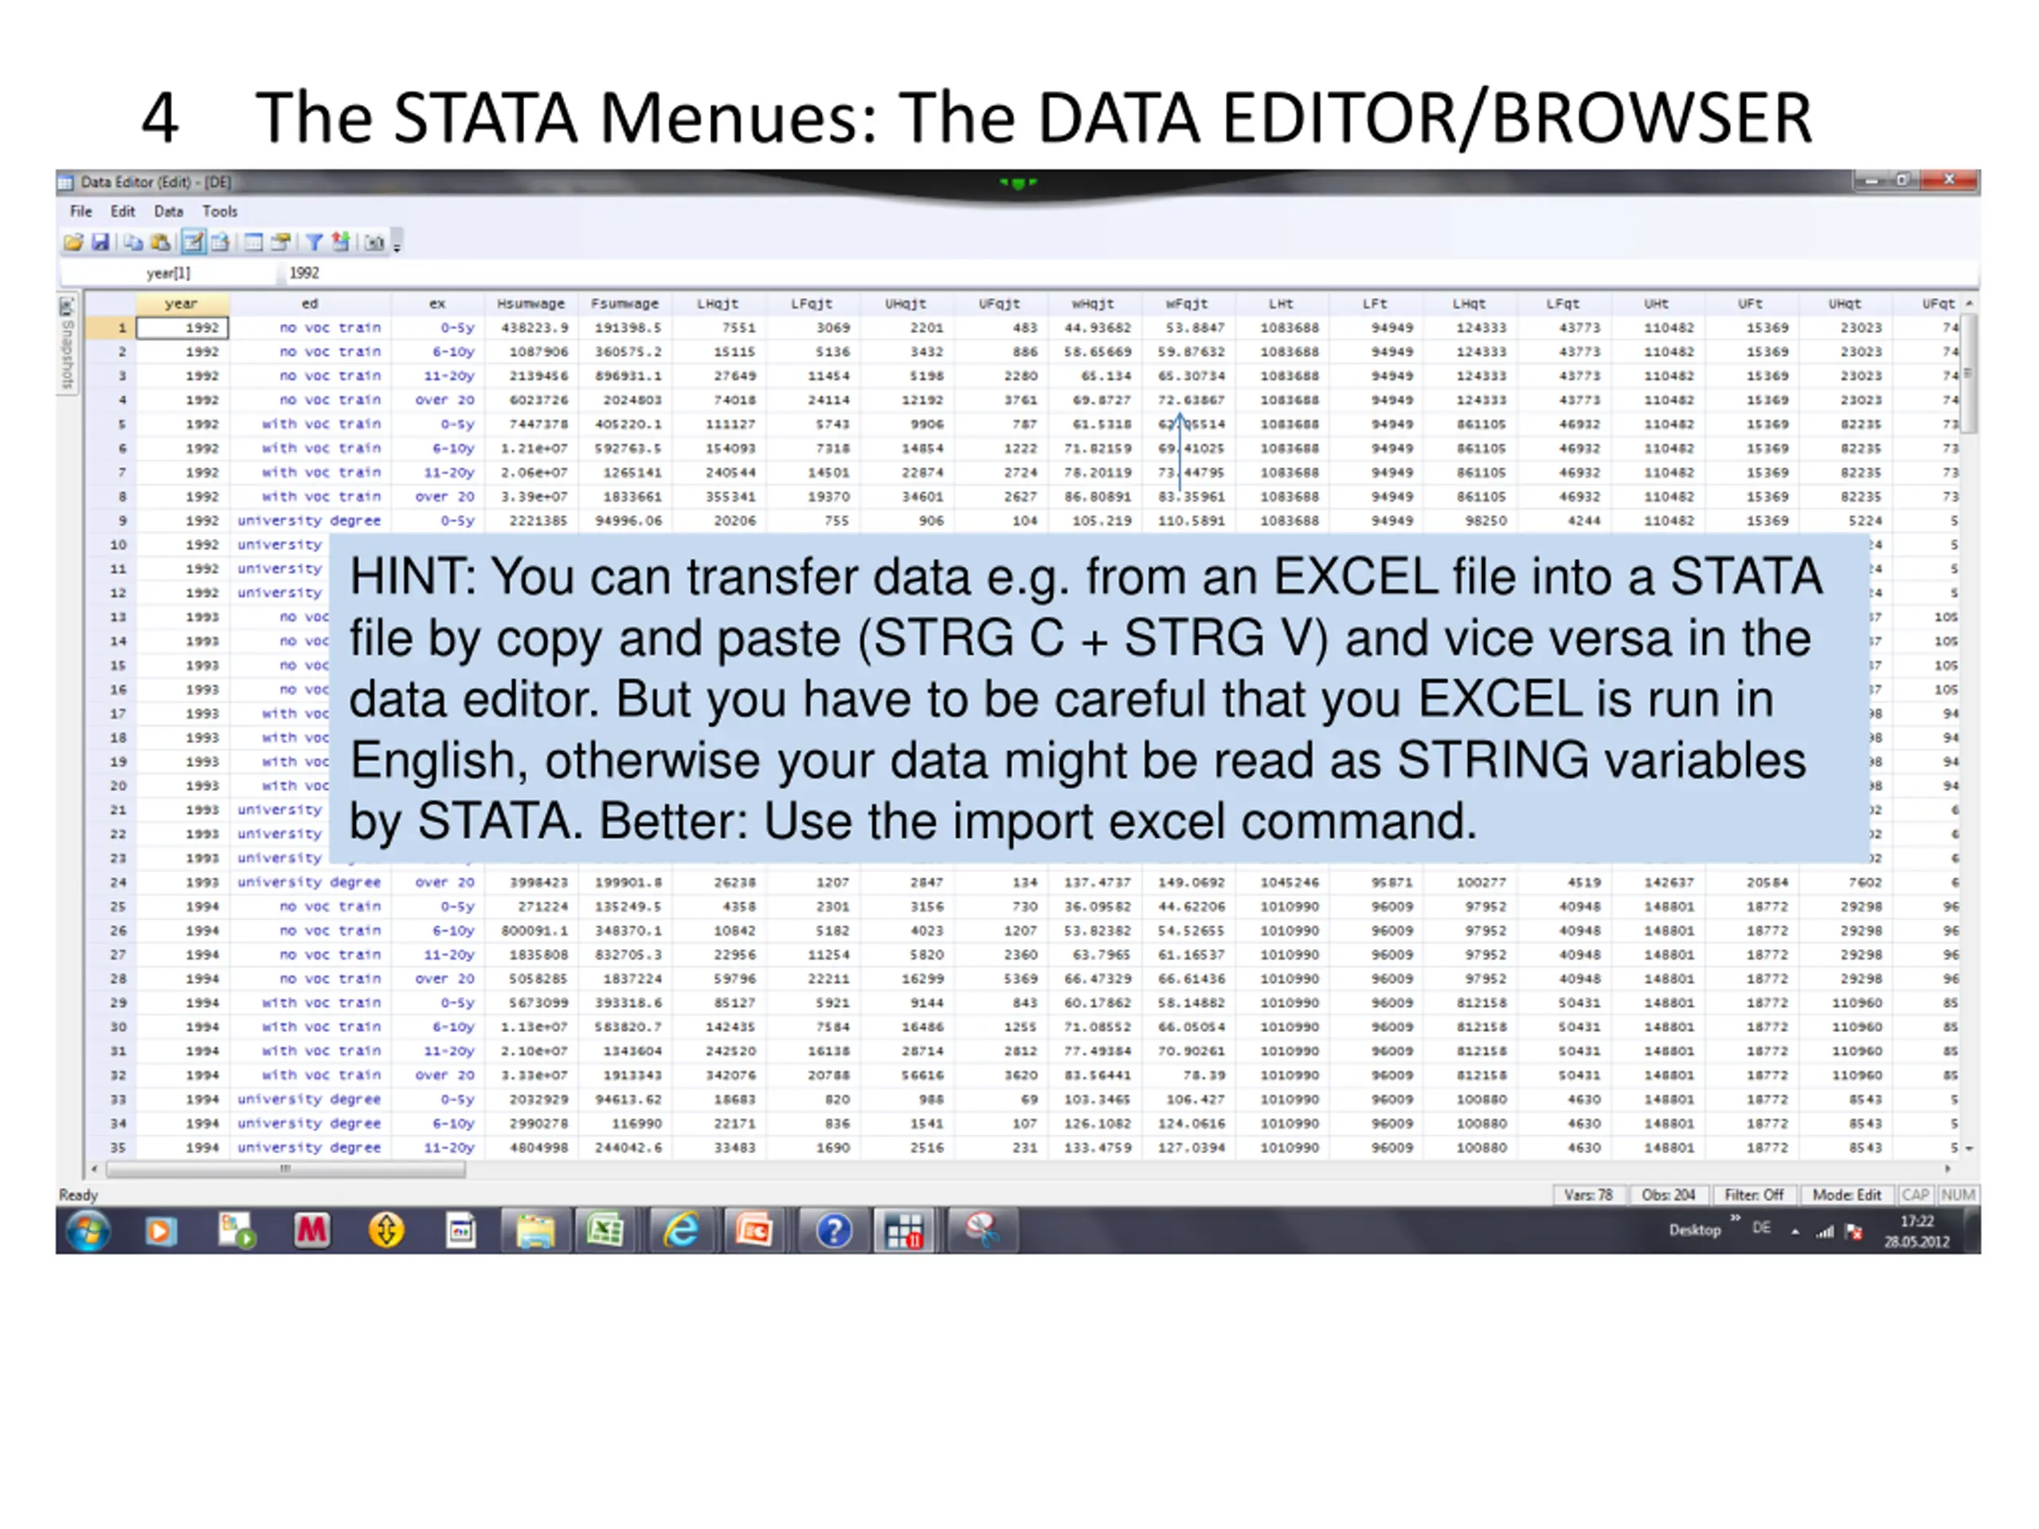The height and width of the screenshot is (1529, 2039).
Task: Open the Snipping Tool taskbar icon
Action: pos(983,1231)
